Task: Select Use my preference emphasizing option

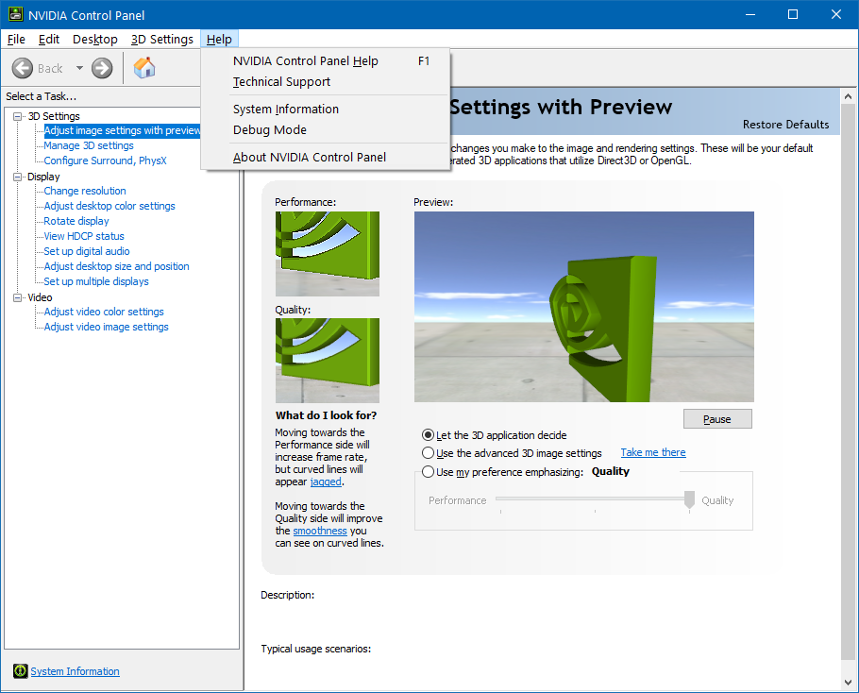Action: tap(428, 472)
